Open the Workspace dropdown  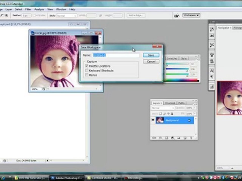click(x=191, y=15)
